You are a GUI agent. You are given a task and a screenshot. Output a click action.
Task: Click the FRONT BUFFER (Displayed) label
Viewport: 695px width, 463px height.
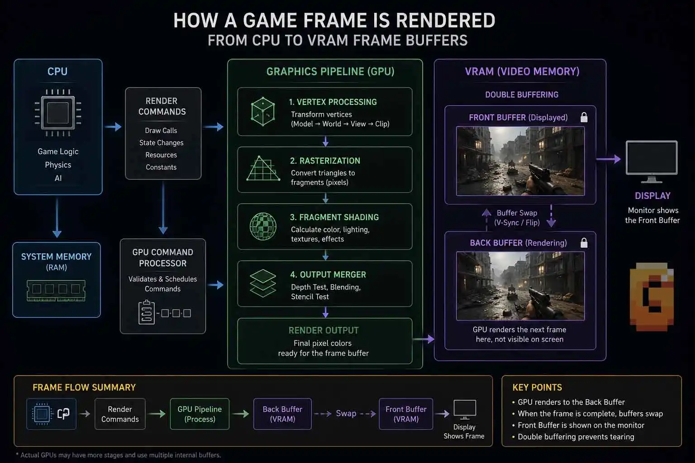point(518,118)
